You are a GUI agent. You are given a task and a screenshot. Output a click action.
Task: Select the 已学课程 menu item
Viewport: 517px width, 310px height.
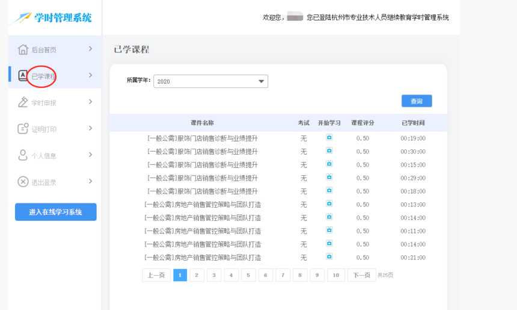pos(55,75)
